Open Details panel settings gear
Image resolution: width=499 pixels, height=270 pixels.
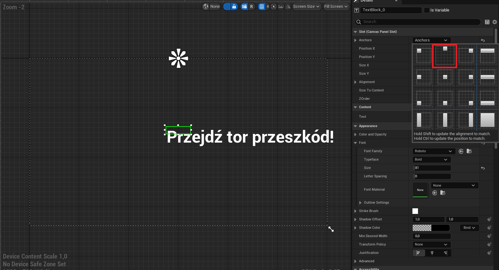point(495,22)
